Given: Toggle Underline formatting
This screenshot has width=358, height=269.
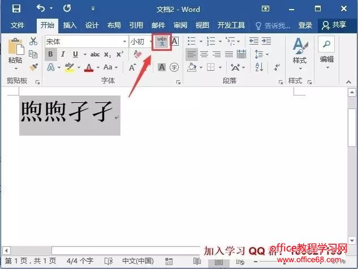Looking at the screenshot, I should point(75,54).
